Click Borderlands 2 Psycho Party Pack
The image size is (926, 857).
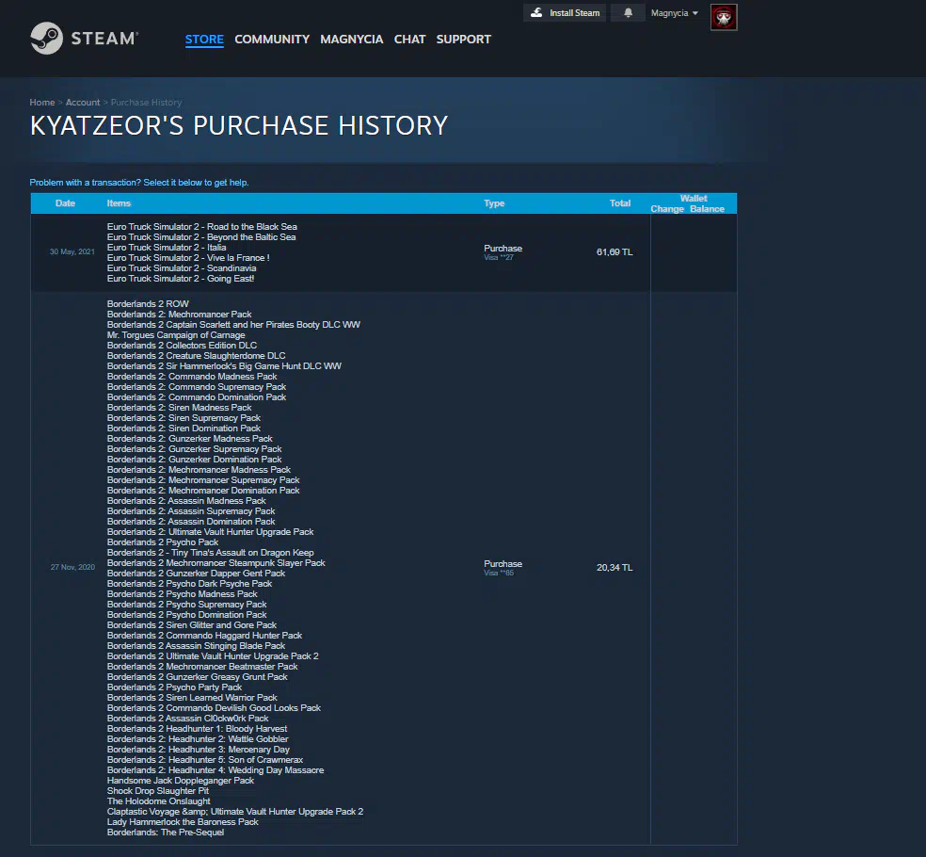pos(174,687)
